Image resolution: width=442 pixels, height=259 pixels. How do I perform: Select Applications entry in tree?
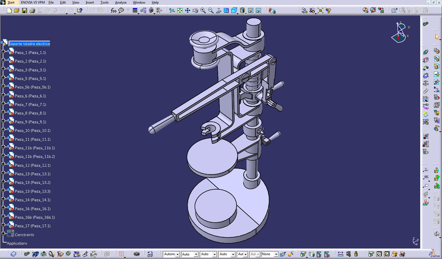click(x=17, y=243)
